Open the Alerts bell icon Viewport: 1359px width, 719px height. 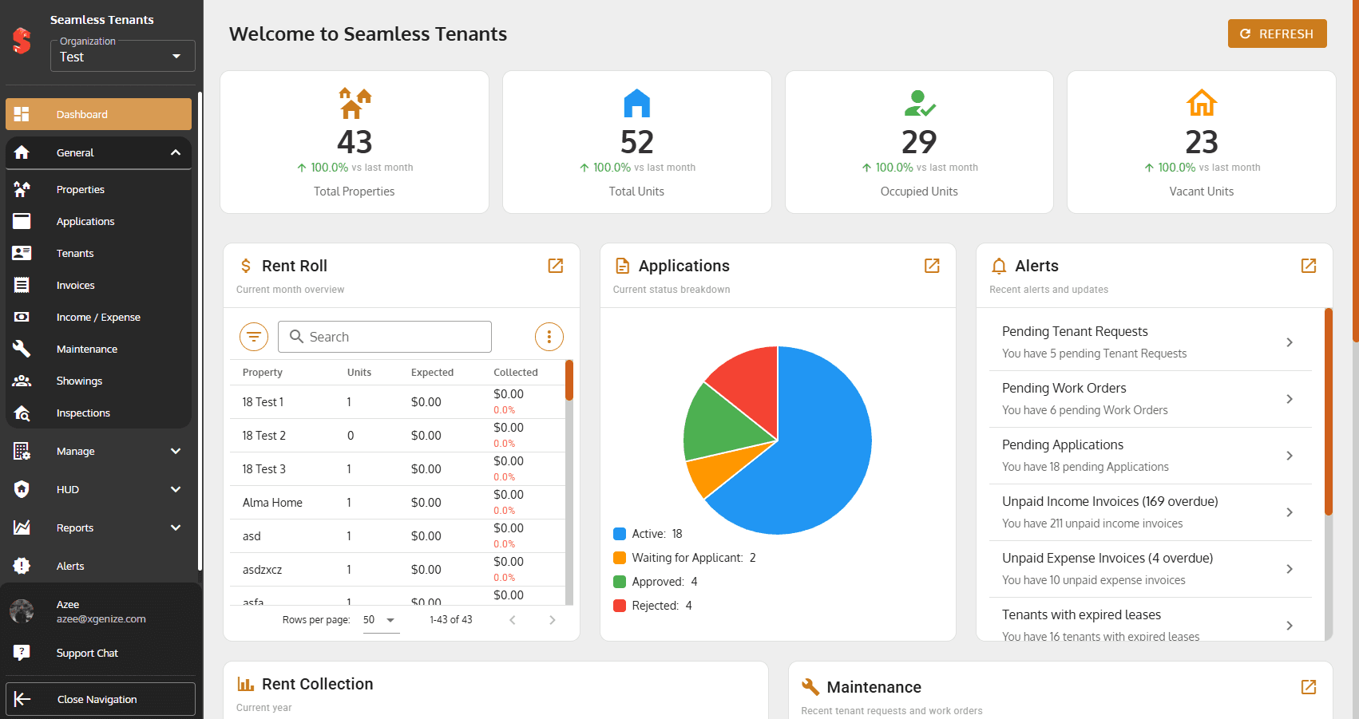click(x=999, y=266)
